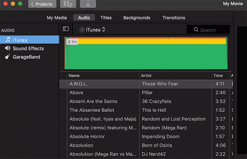Click the magnifying glass search icon
The height and width of the screenshot is (159, 247).
click(196, 30)
